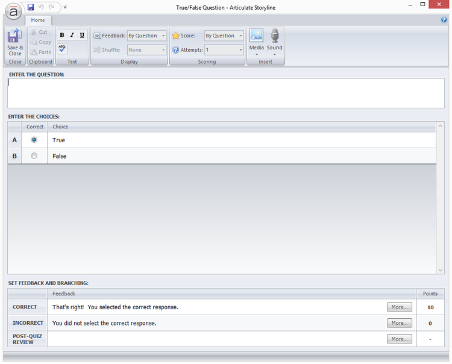Viewport: 452px width, 364px height.
Task: Click the Points value 0
Action: pyautogui.click(x=430, y=324)
